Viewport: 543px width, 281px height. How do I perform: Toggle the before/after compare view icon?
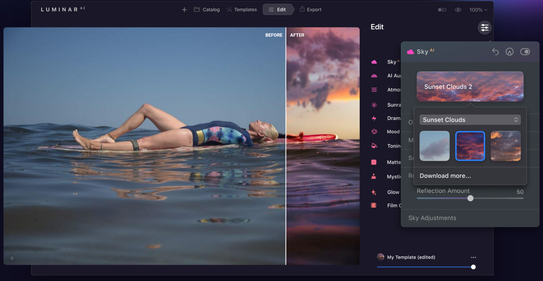442,10
